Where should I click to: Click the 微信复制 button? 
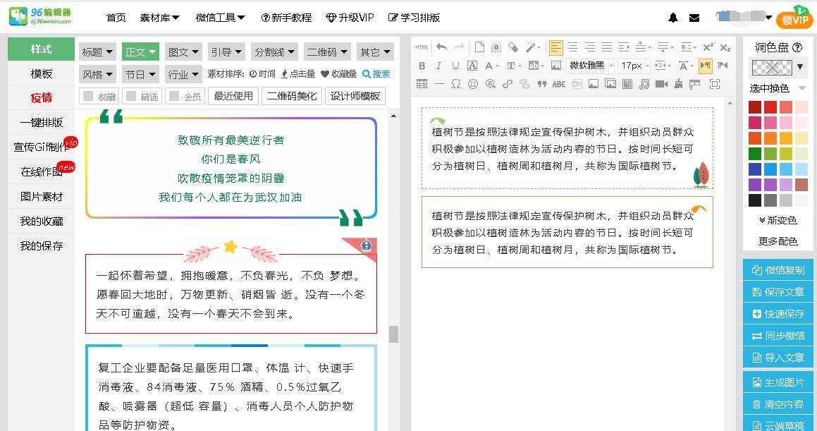click(778, 269)
